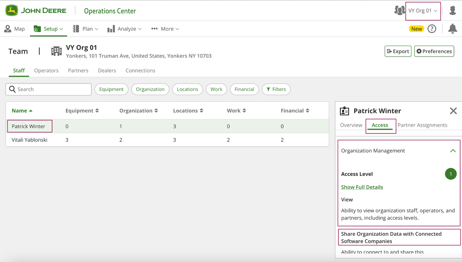462x262 pixels.
Task: Click the Search input field
Action: point(49,89)
